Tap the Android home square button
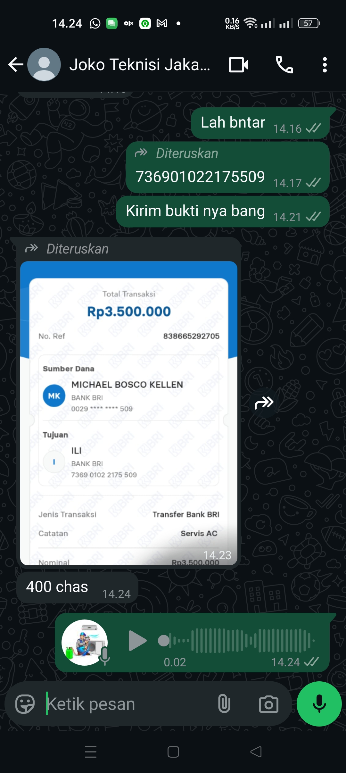This screenshot has width=346, height=773. click(173, 752)
